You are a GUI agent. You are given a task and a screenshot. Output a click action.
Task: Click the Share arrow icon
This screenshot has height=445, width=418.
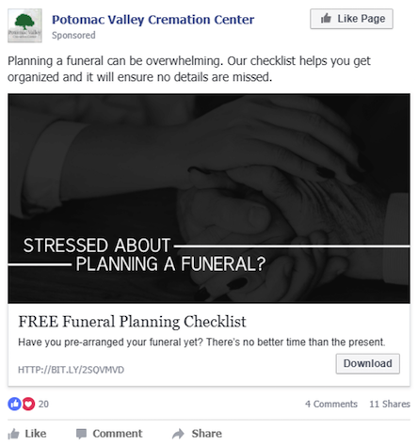pyautogui.click(x=178, y=434)
